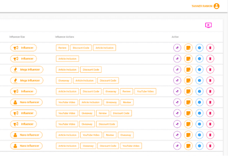The height and width of the screenshot is (164, 228).
Task: Delete the Mega Influencer row without Giveaway
Action: (x=210, y=70)
